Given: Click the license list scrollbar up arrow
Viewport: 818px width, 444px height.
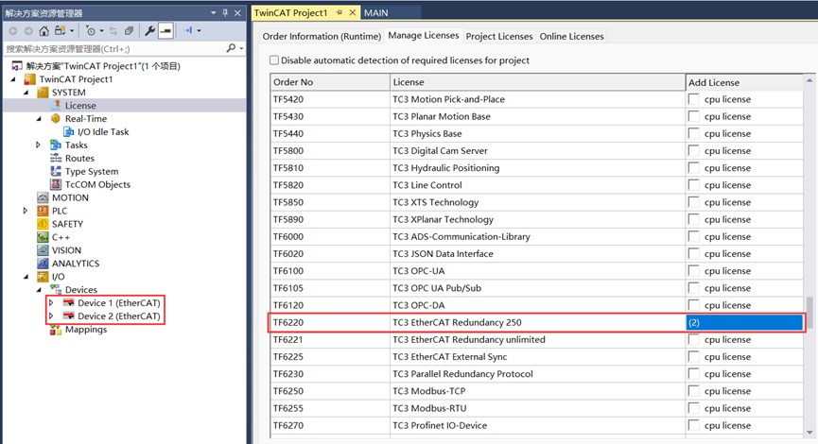Looking at the screenshot, I should (x=809, y=80).
